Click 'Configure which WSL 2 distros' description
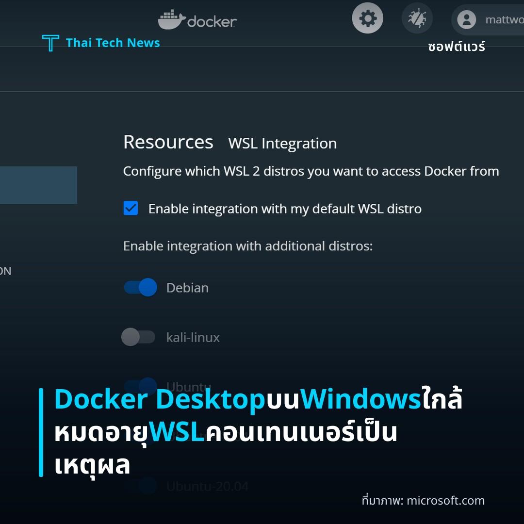524x524 pixels. pos(311,171)
